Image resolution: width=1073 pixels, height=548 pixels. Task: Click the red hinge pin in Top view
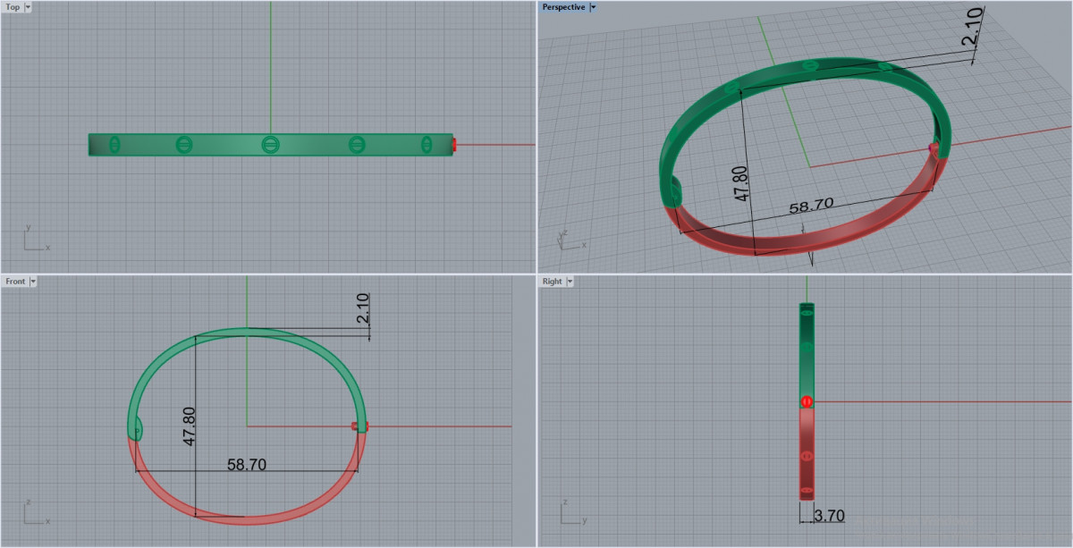[x=454, y=144]
